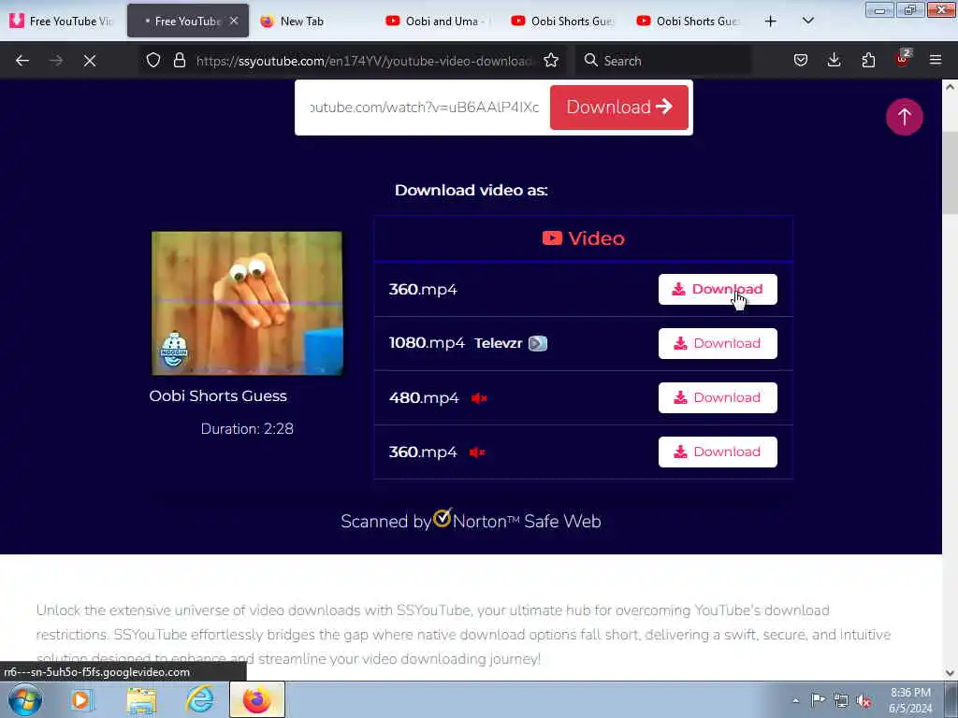Click the mute icon next to 480.mp4
Image resolution: width=958 pixels, height=718 pixels.
point(479,398)
